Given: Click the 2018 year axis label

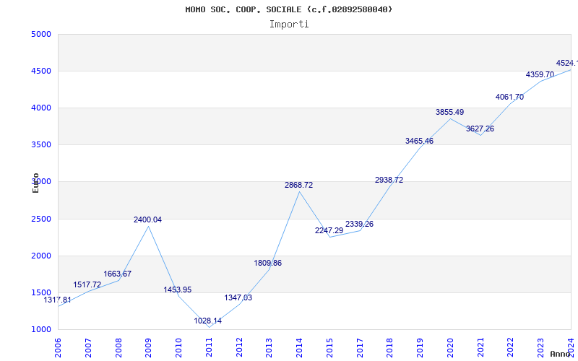Looking at the screenshot, I should pyautogui.click(x=390, y=347).
